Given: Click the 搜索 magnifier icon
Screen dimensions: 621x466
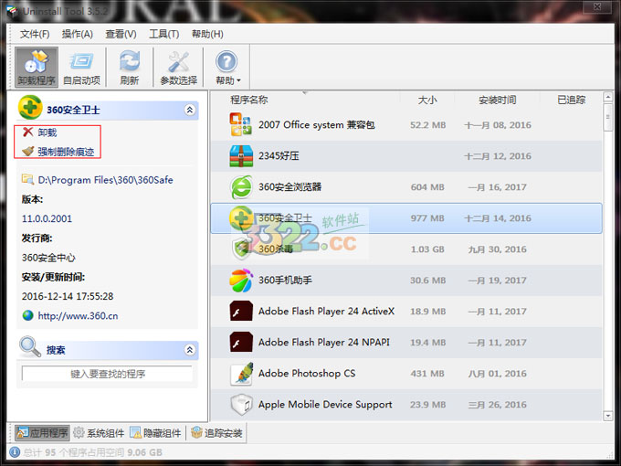Looking at the screenshot, I should click(30, 347).
